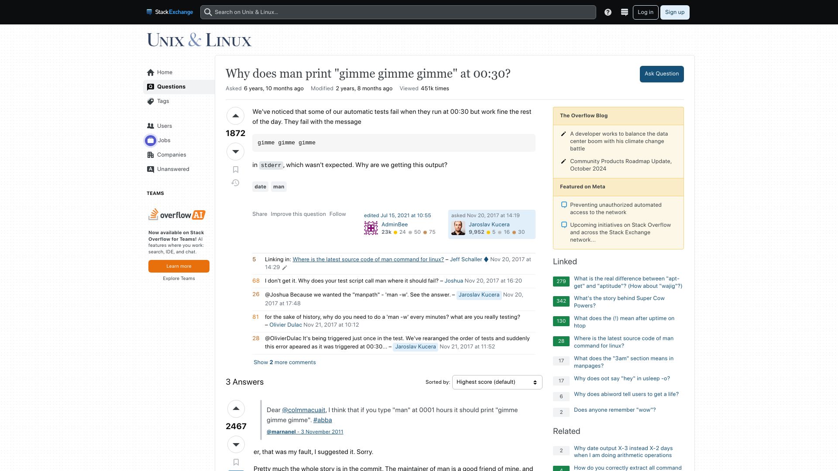
Task: Click the search magnifier icon
Action: 208,12
